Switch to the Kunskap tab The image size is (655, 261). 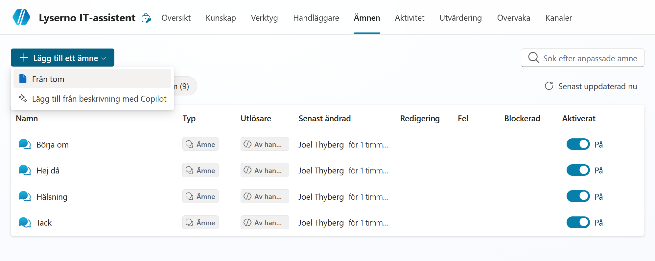click(x=221, y=18)
